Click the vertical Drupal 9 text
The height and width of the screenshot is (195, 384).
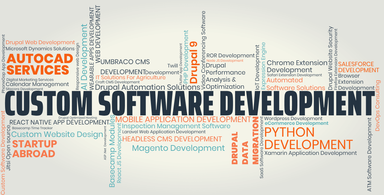[x=194, y=62]
